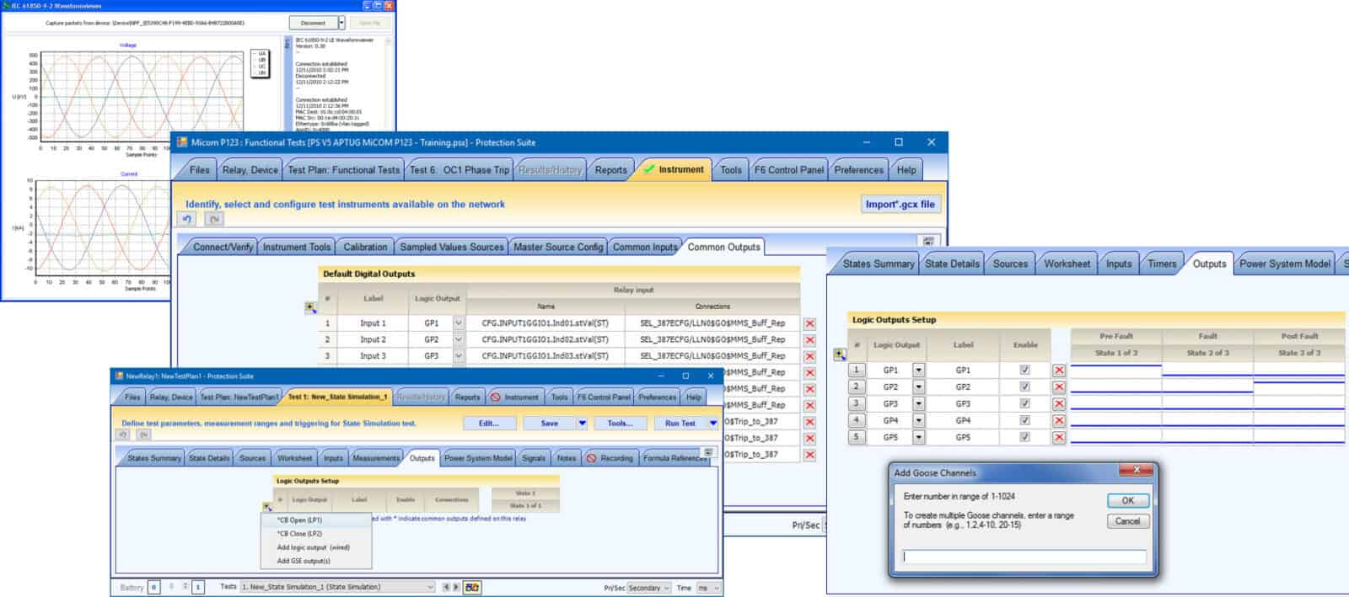This screenshot has width=1349, height=597.
Task: Open the Common Inputs tab
Action: click(645, 248)
